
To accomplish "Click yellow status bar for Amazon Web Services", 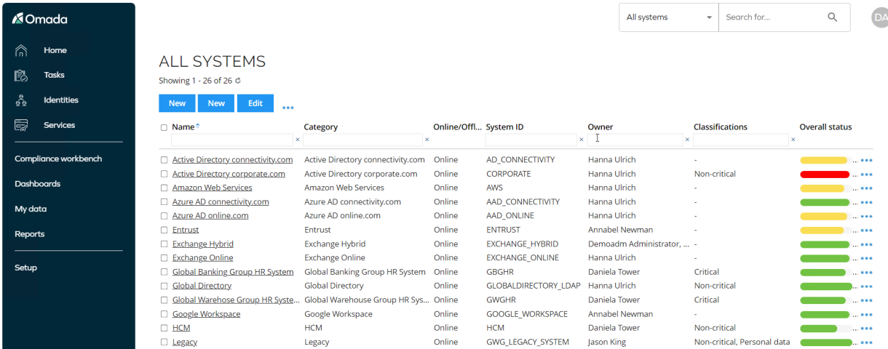I will coord(822,188).
